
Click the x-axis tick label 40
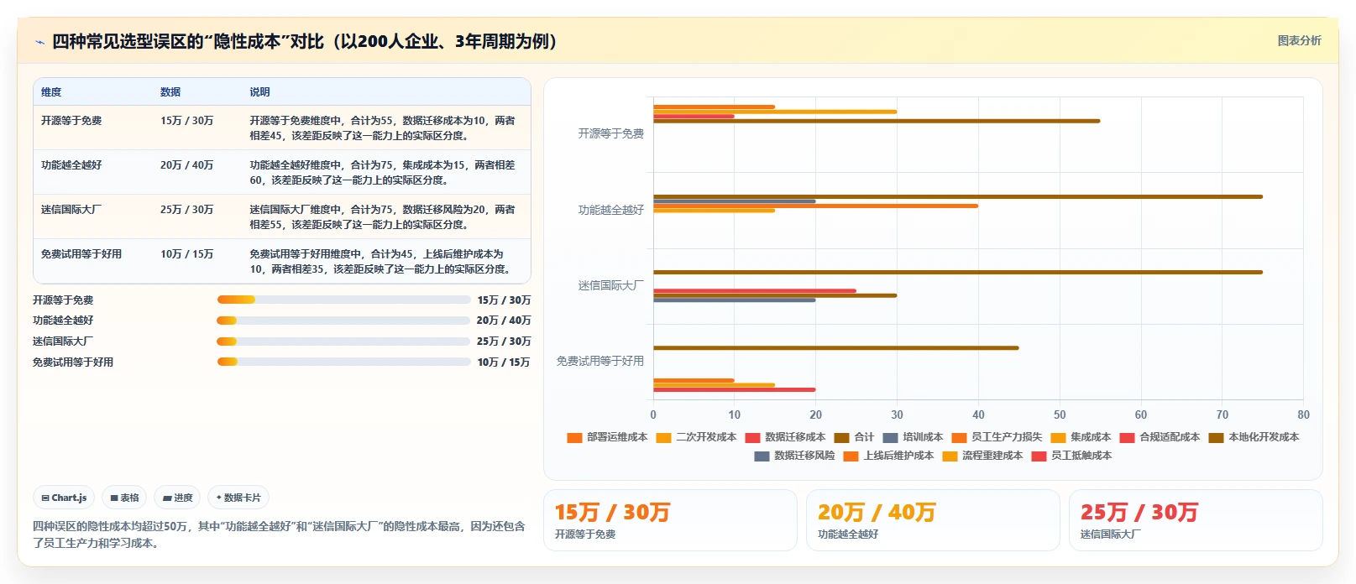[x=978, y=415]
